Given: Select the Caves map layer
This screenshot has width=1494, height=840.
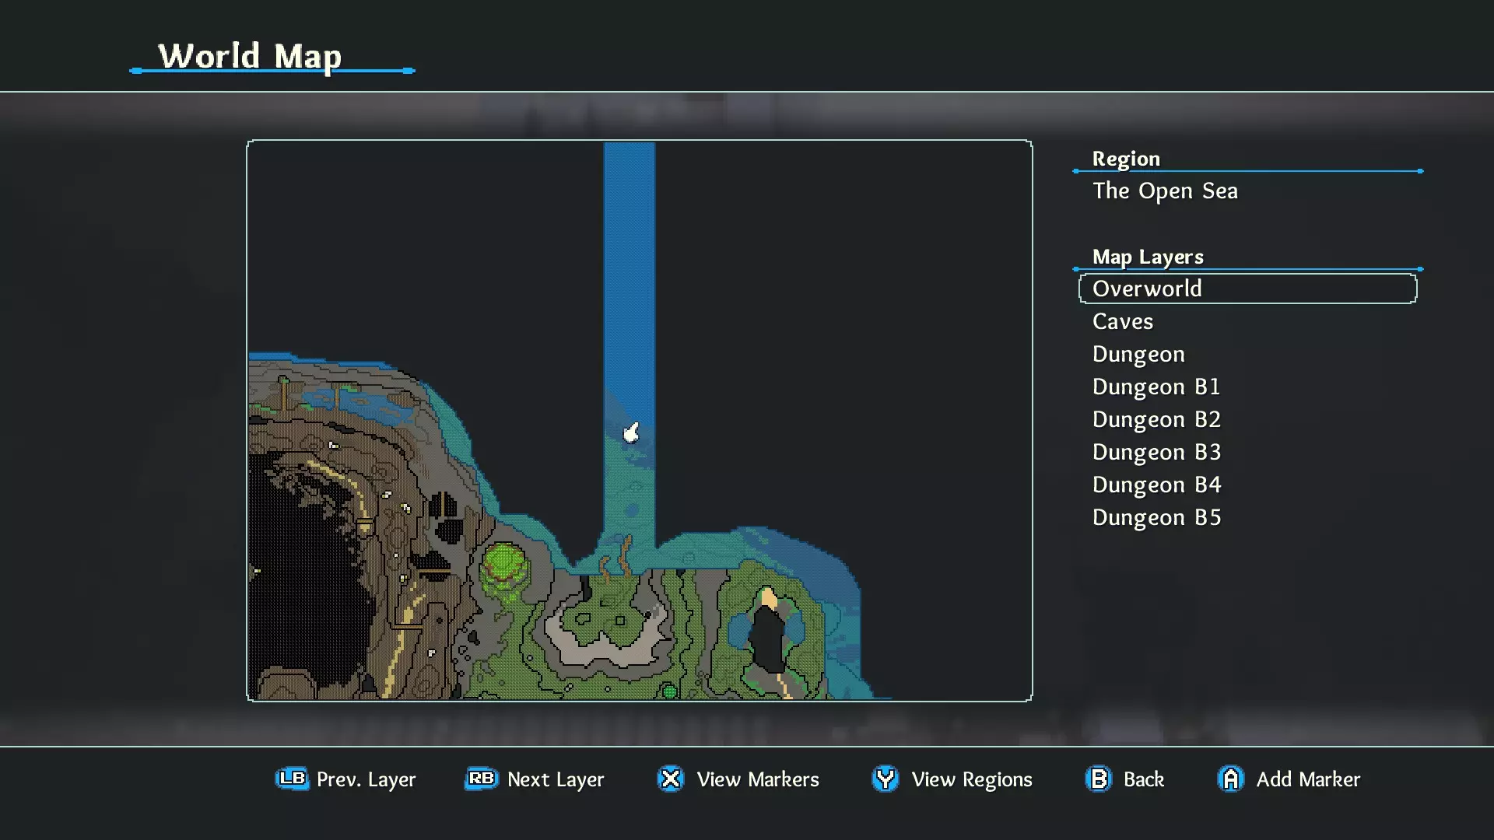Looking at the screenshot, I should pos(1122,321).
